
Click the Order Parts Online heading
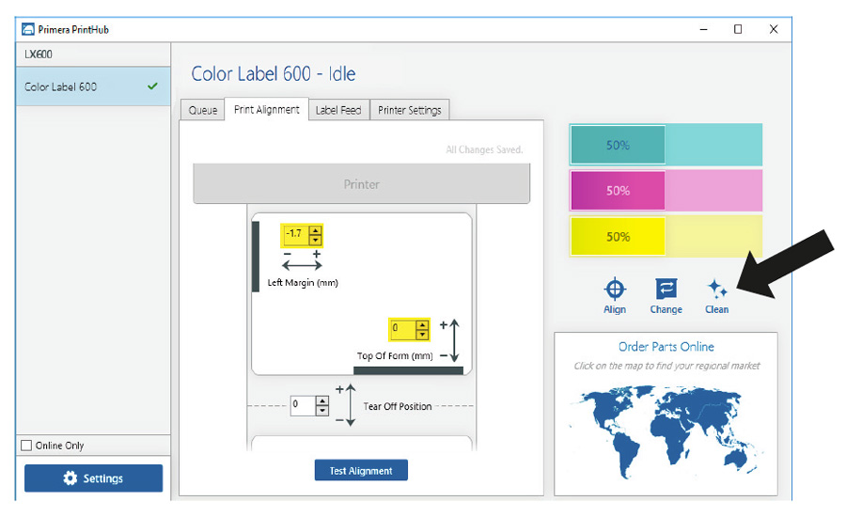tap(666, 347)
